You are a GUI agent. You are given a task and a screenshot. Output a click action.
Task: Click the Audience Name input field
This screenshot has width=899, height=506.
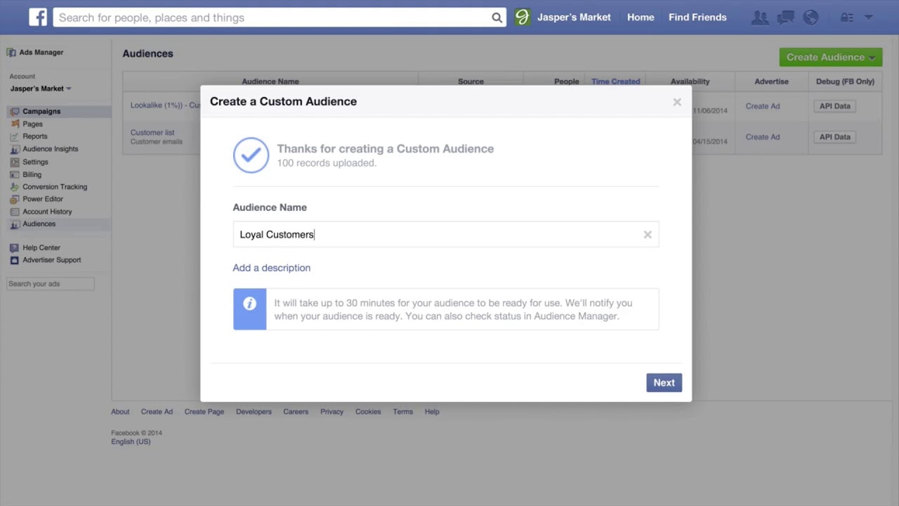click(x=446, y=235)
